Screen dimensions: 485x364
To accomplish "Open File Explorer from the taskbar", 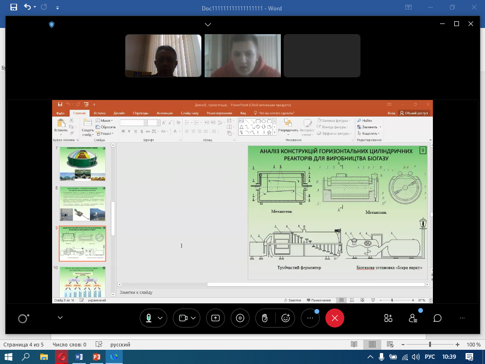I will [44, 357].
